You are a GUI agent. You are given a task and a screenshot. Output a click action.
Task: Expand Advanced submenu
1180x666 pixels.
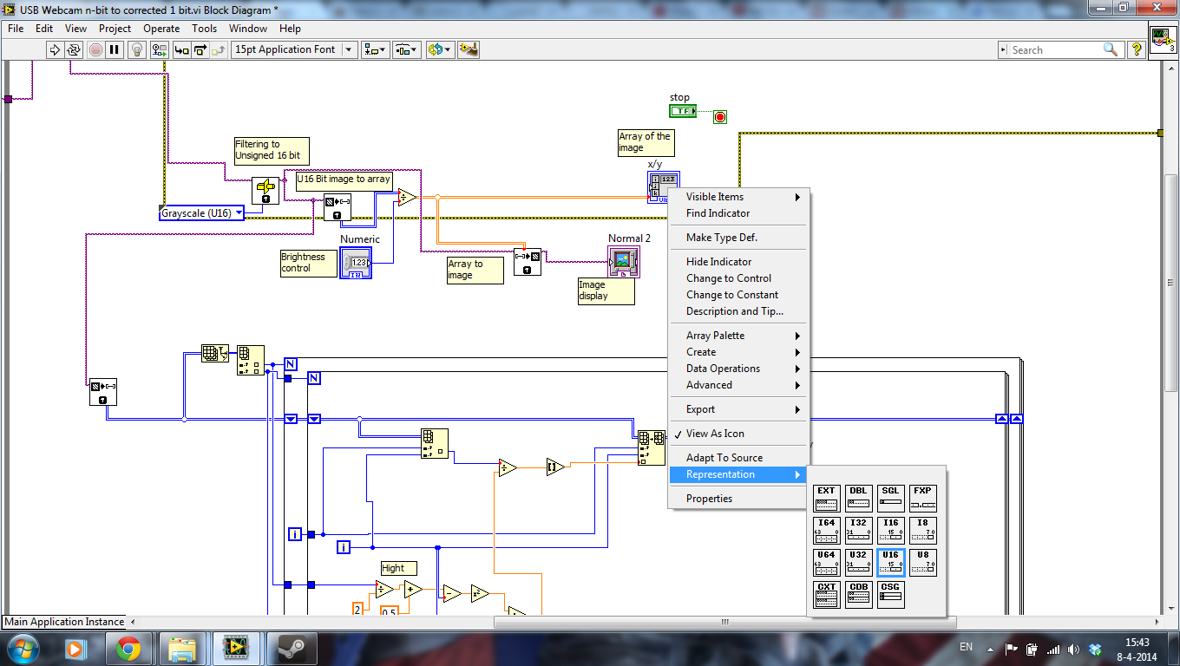click(x=739, y=385)
